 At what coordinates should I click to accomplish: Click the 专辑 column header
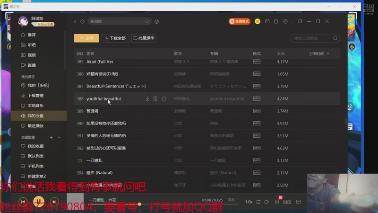point(214,53)
